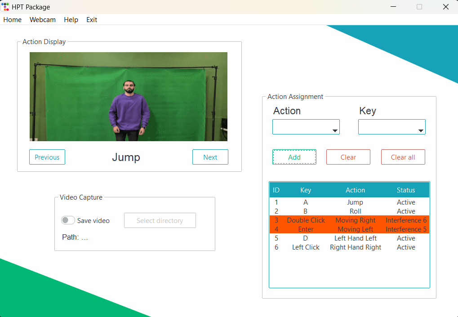Screen dimensions: 458x317
Task: Click the HPT Package logo icon
Action: click(6, 6)
